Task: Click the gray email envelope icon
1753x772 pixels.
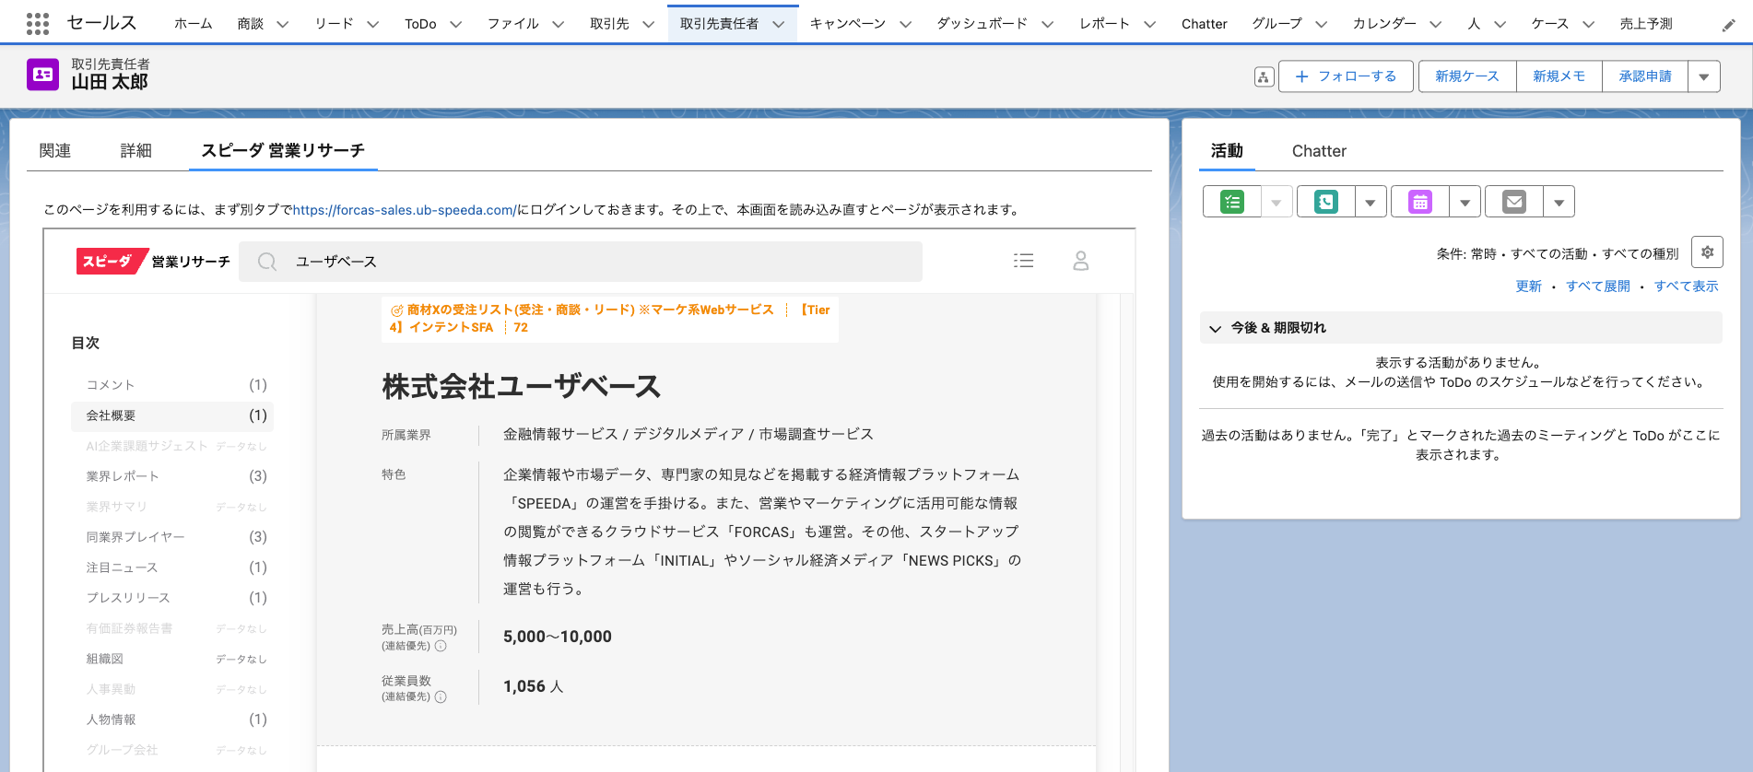Action: pos(1514,202)
